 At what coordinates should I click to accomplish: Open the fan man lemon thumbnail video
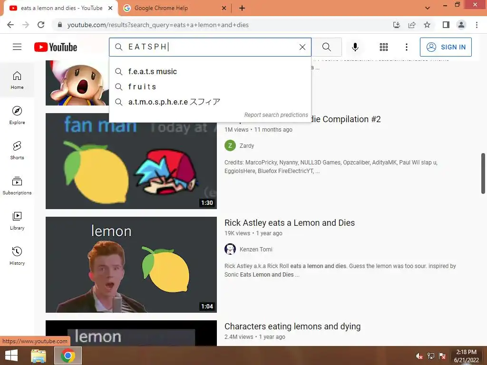[x=131, y=161]
